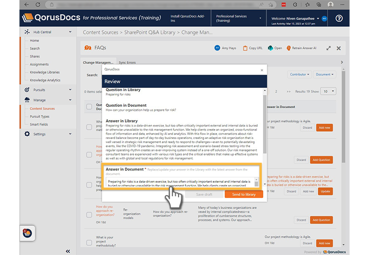Click Copy URL clipboard icon
Screen dimensions: 369x255
[245, 48]
